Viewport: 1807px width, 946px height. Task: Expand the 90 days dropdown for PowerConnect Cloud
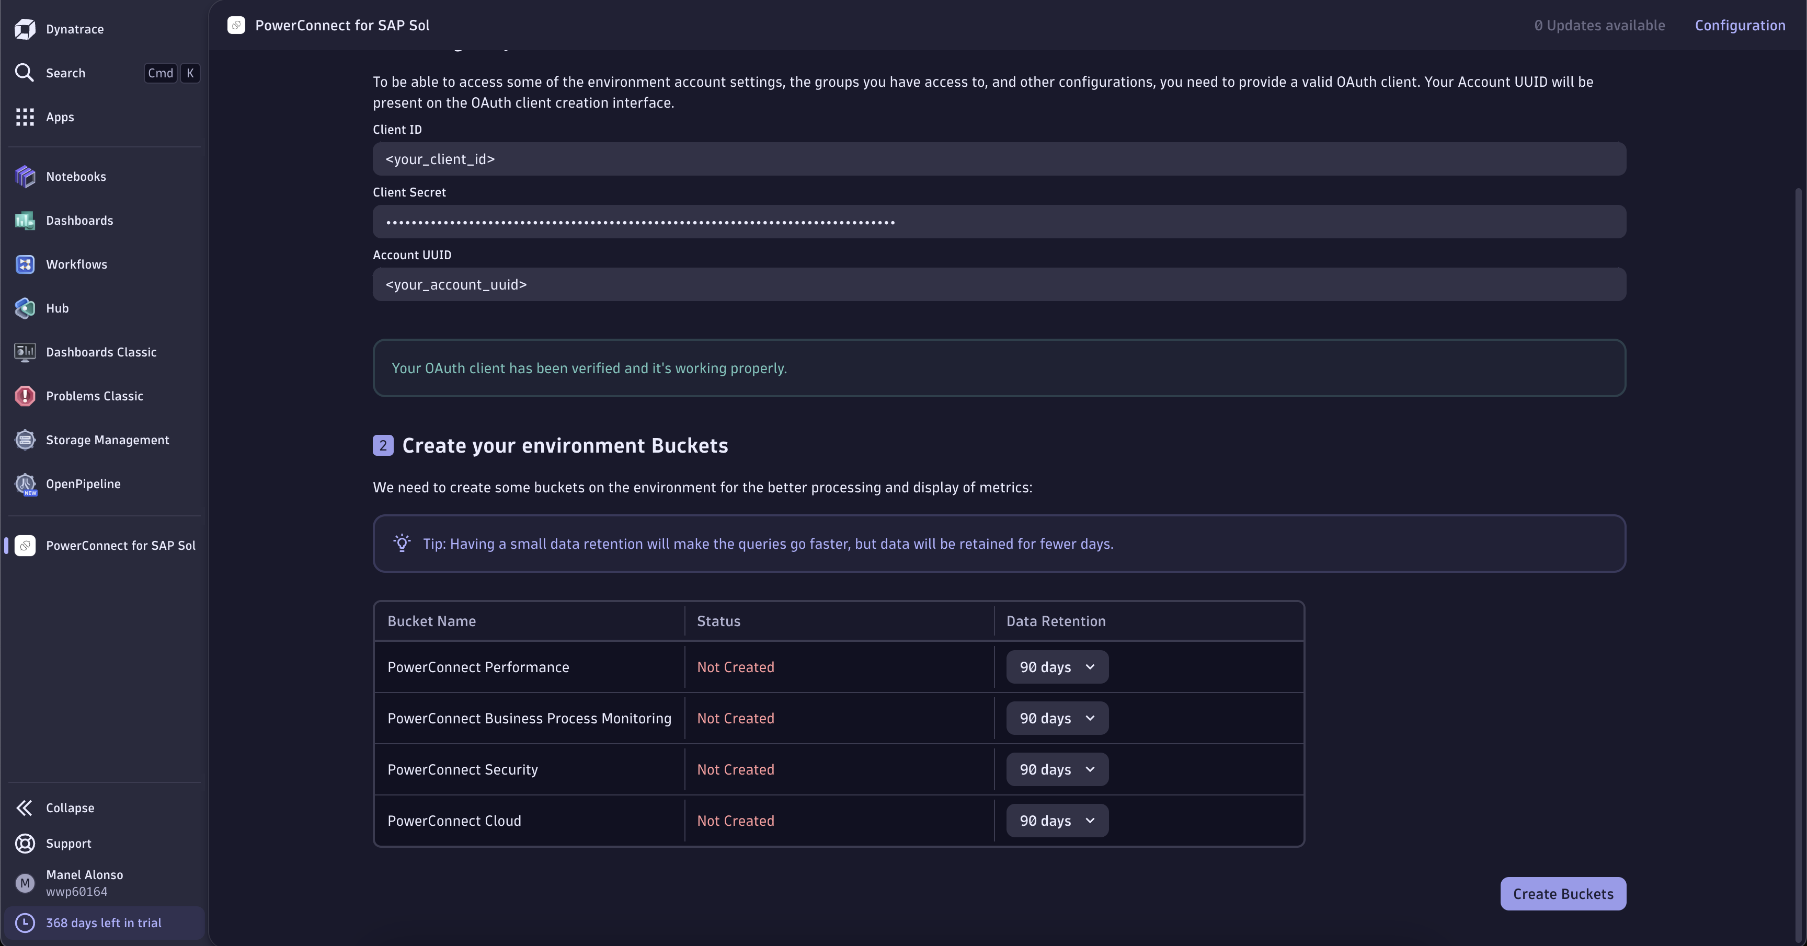(x=1057, y=821)
